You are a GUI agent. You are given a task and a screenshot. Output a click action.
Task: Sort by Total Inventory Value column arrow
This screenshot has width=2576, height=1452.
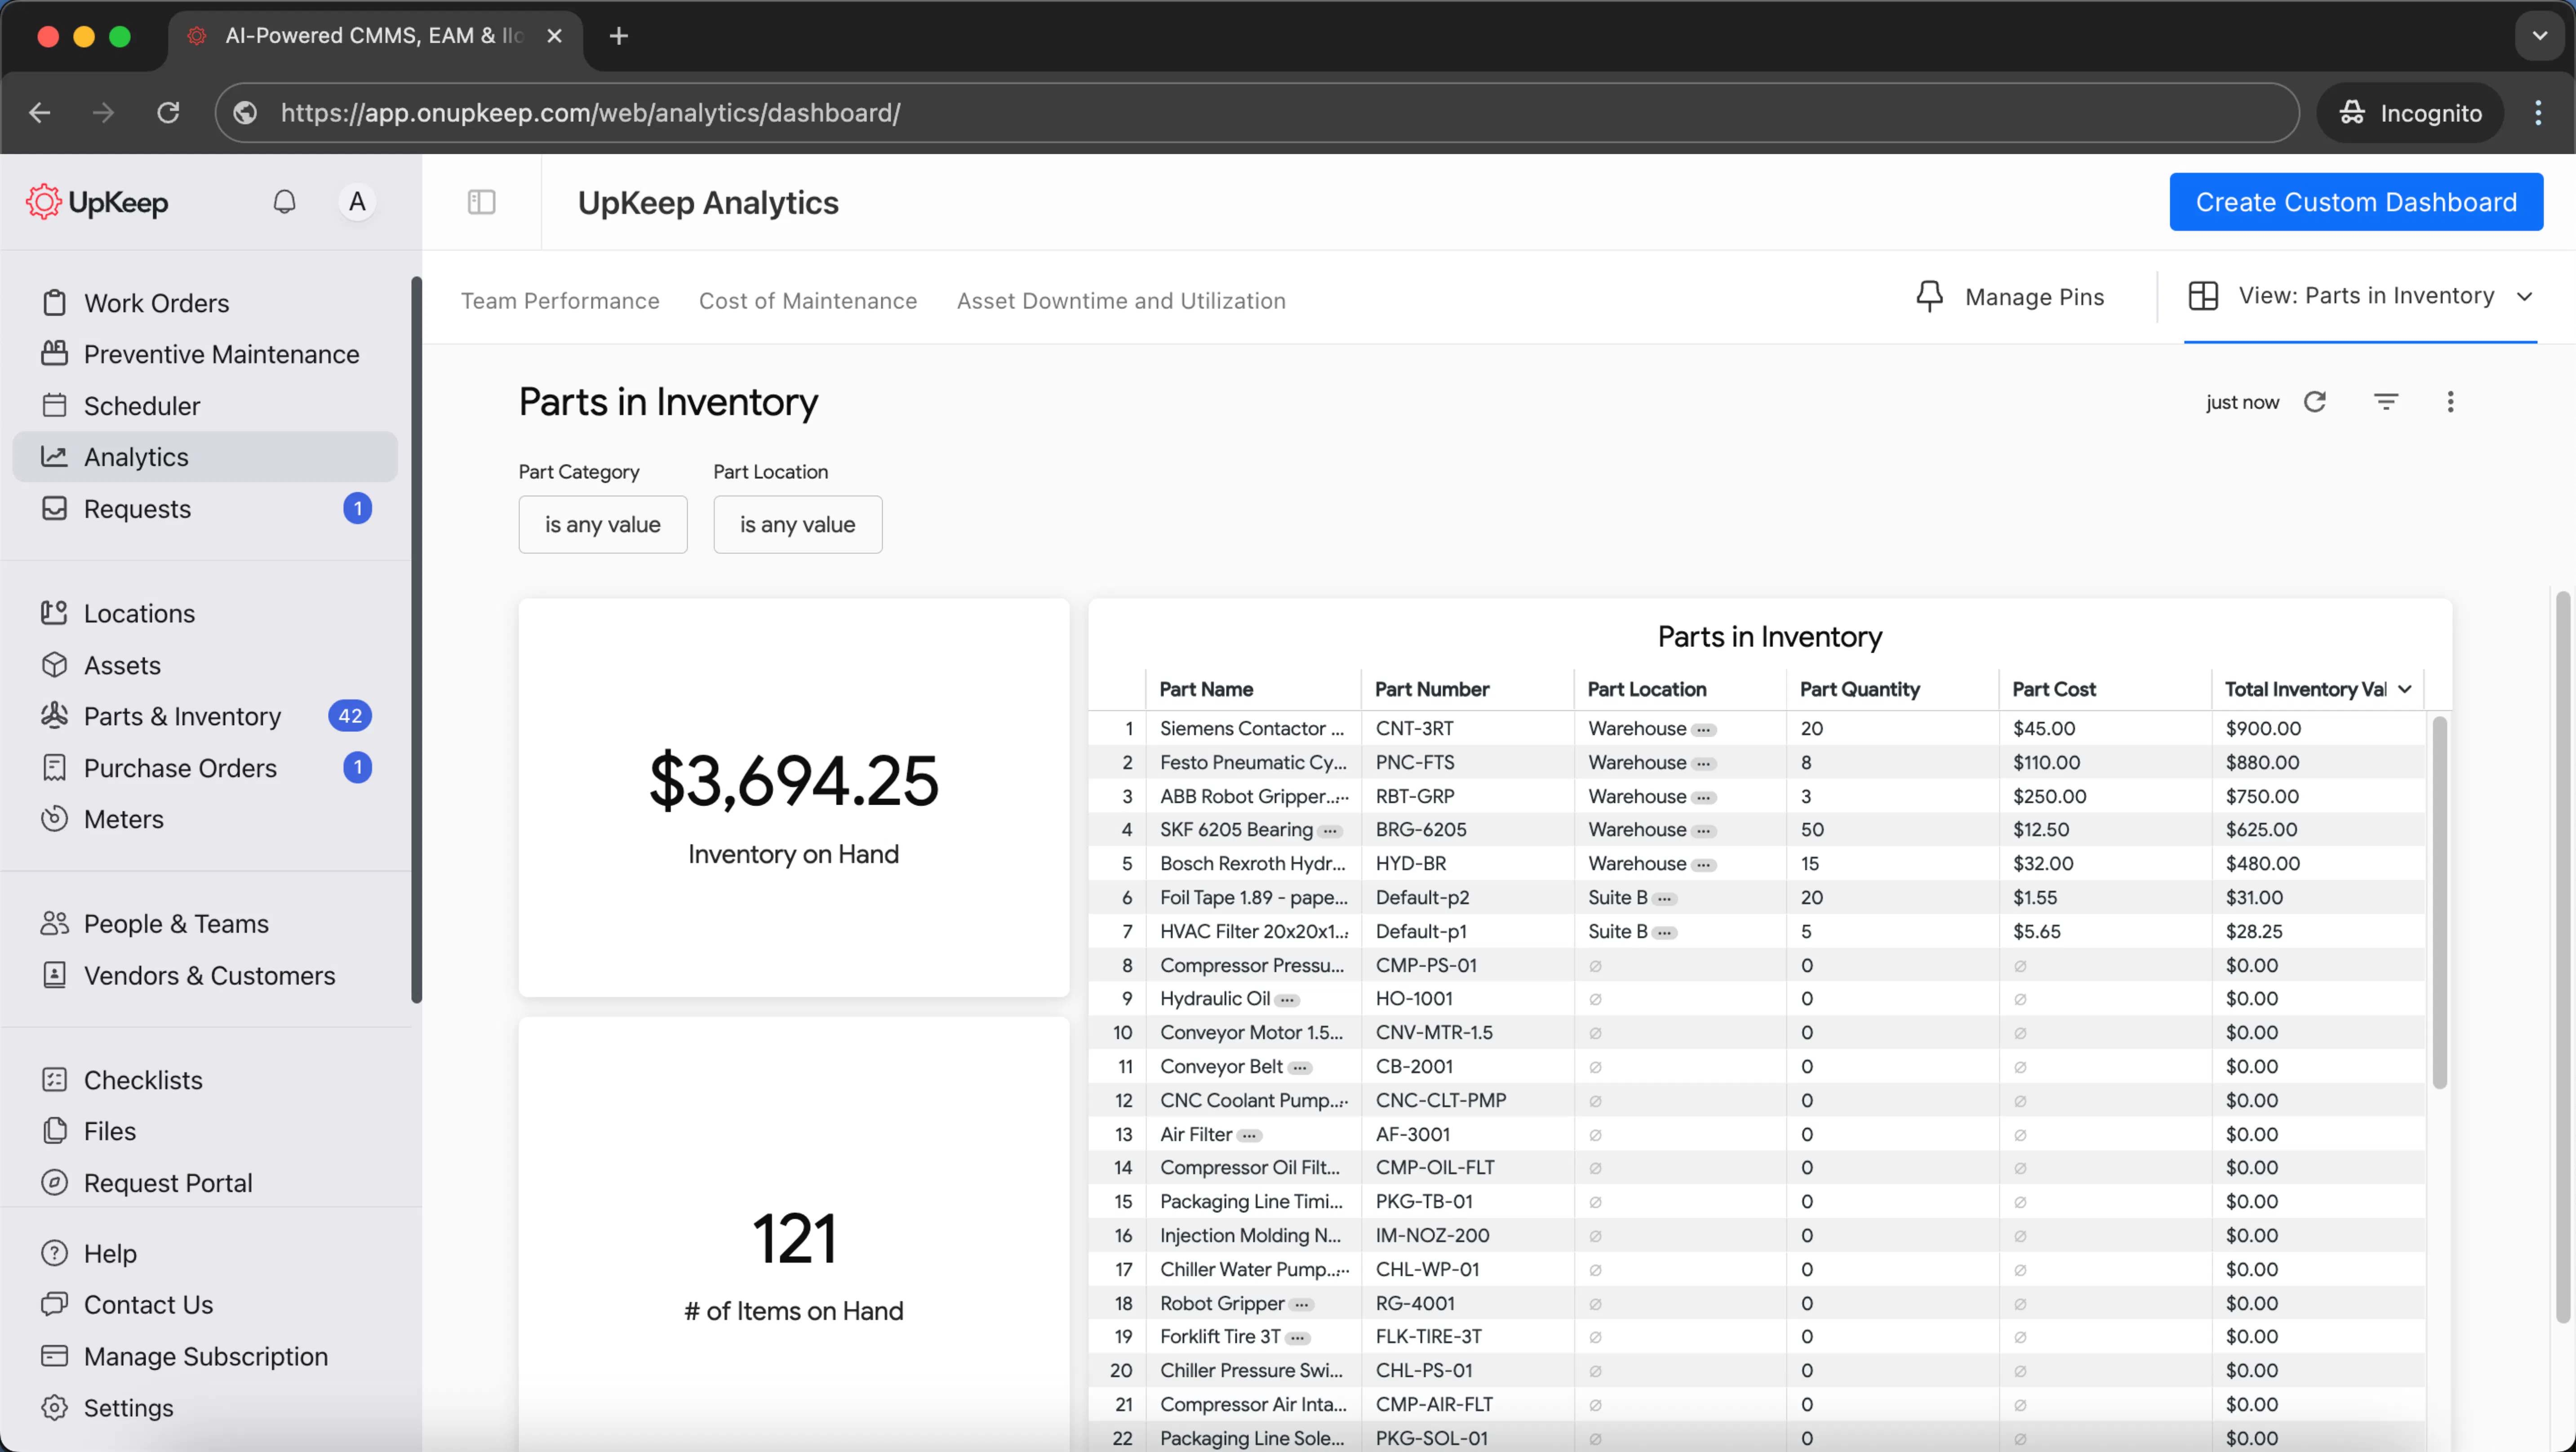coord(2404,689)
